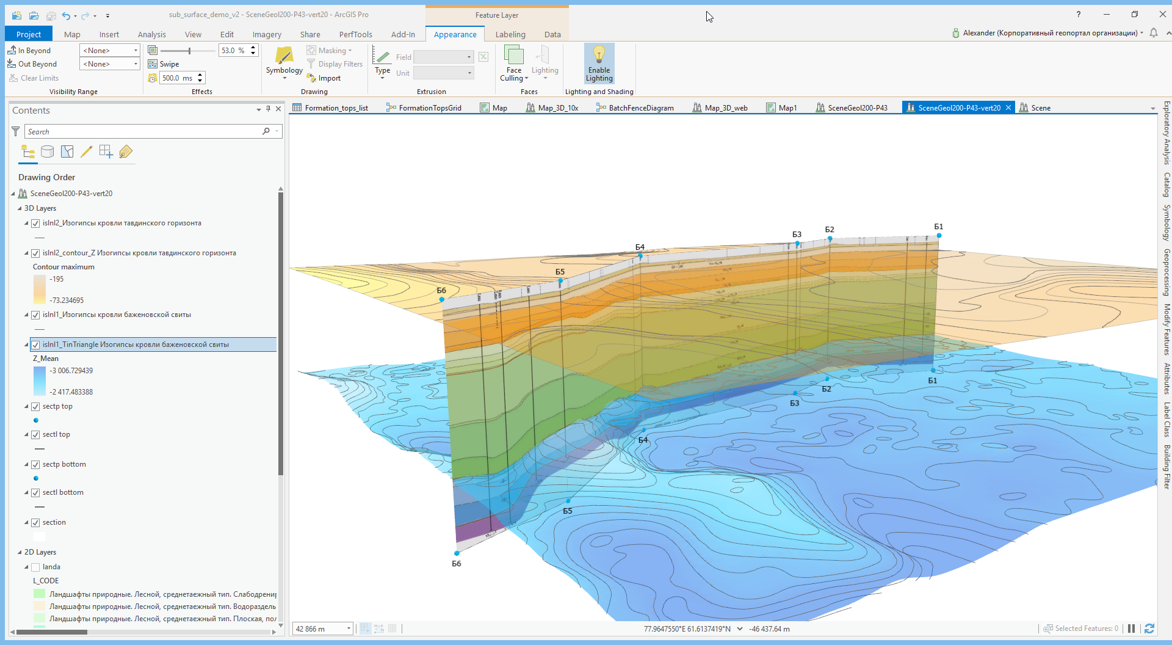Viewport: 1172px width, 645px height.
Task: Open the Formation_tops_list view tab
Action: pos(330,107)
